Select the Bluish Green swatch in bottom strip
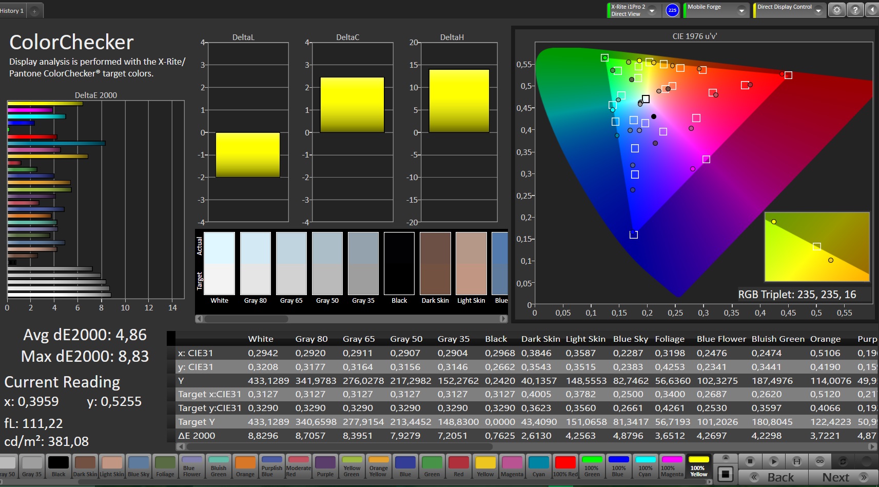 tap(219, 466)
